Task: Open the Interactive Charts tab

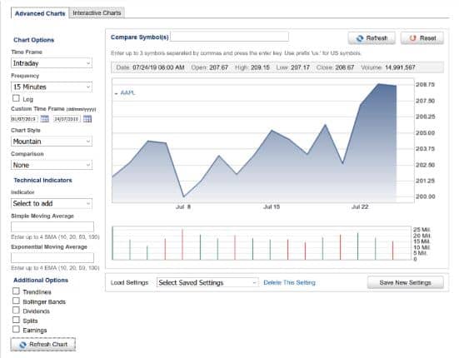Action: 97,12
